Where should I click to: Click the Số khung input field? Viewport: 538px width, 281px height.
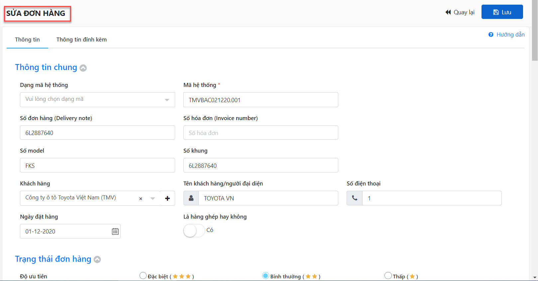(x=261, y=165)
